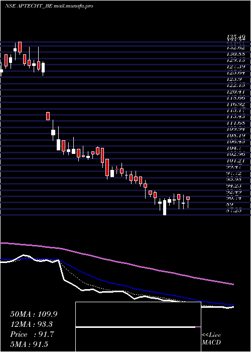Click the 101.21 price level label
This screenshot has height=352, width=251.
[235, 161]
